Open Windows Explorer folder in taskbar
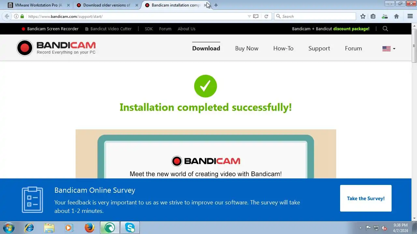417x234 pixels. (49, 227)
